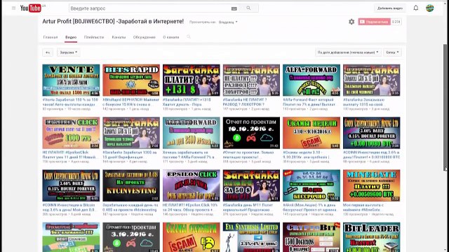Open the on-screen keyboard icon in search
Viewport: 449px width, 252px height.
point(234,8)
